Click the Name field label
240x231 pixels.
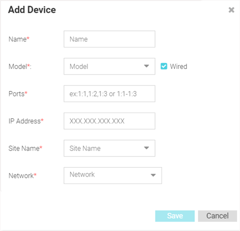coord(19,39)
